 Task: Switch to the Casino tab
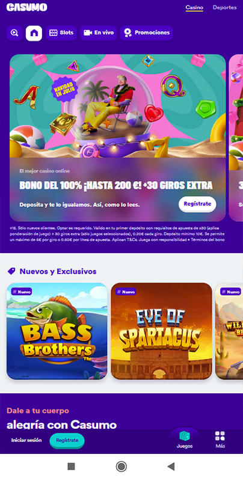(194, 8)
